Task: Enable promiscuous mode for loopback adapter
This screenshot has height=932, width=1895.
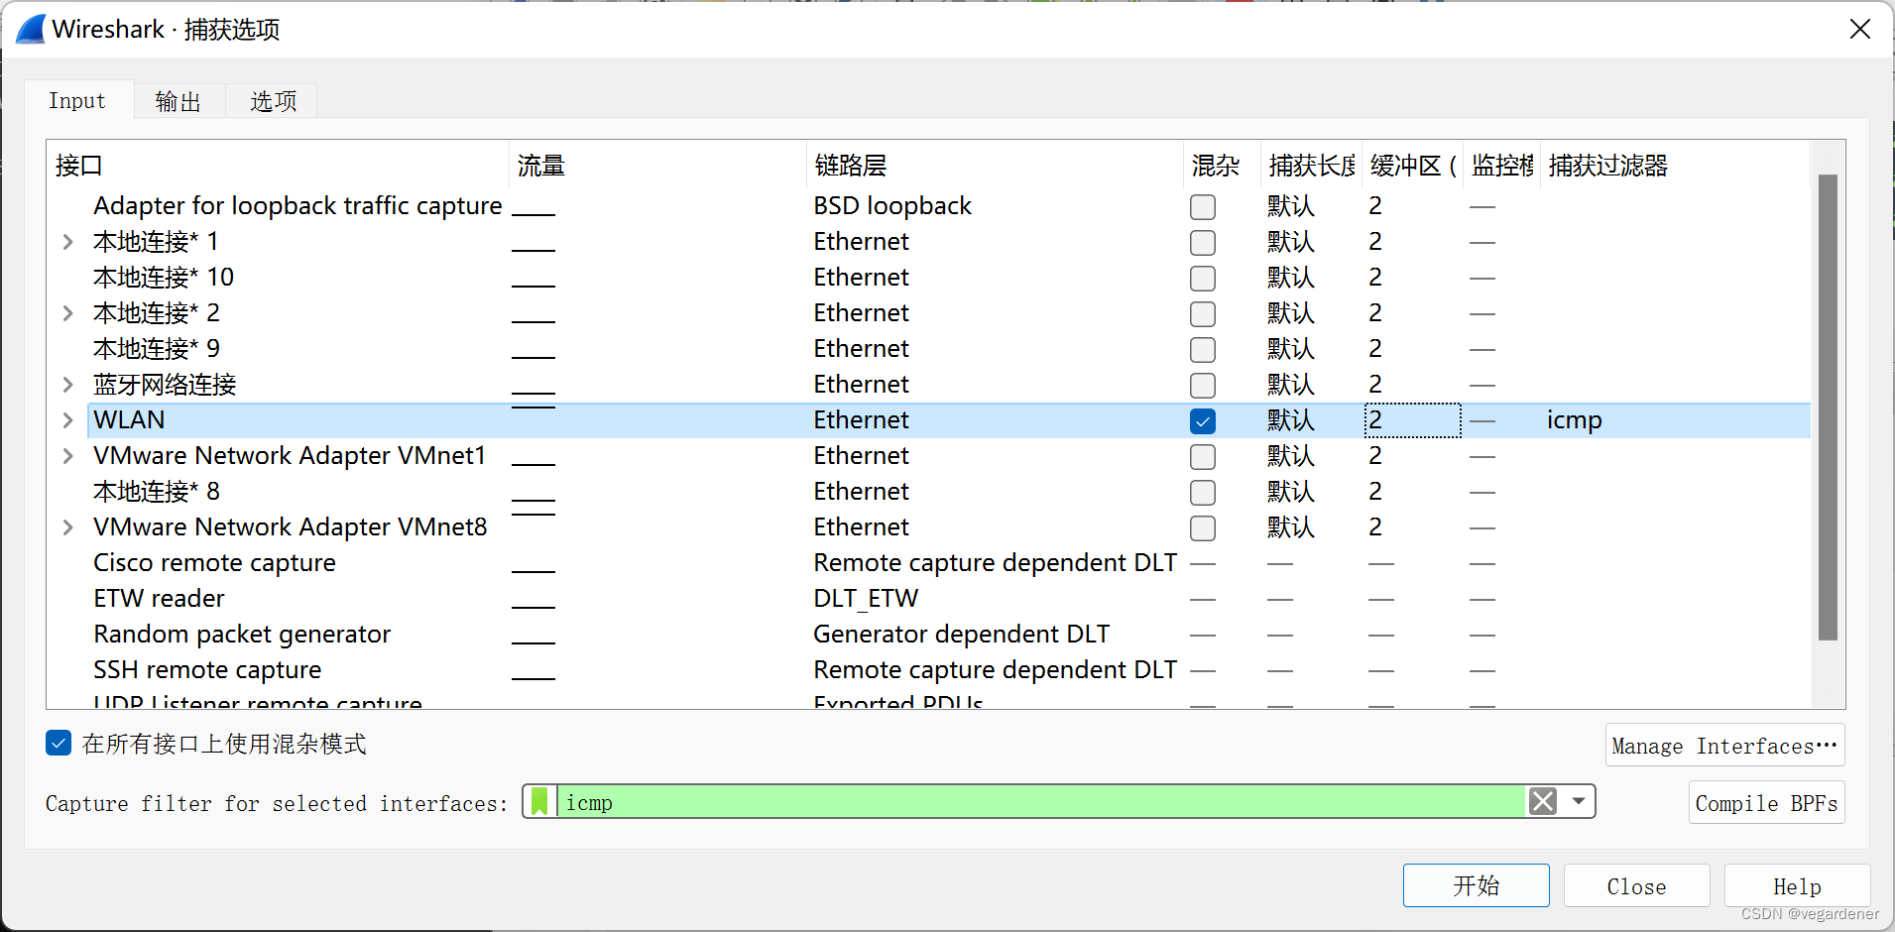Action: (1203, 206)
